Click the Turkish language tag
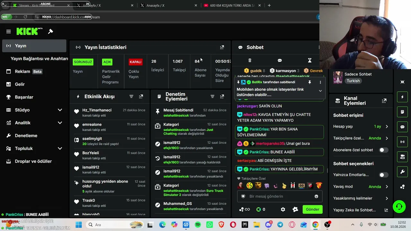The height and width of the screenshot is (231, 411). click(x=353, y=81)
